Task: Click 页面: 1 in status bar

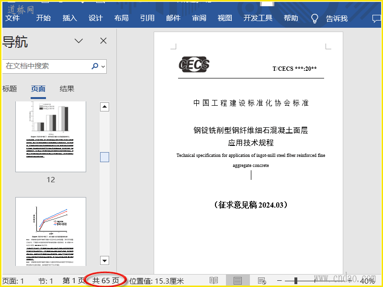Action: point(13,281)
